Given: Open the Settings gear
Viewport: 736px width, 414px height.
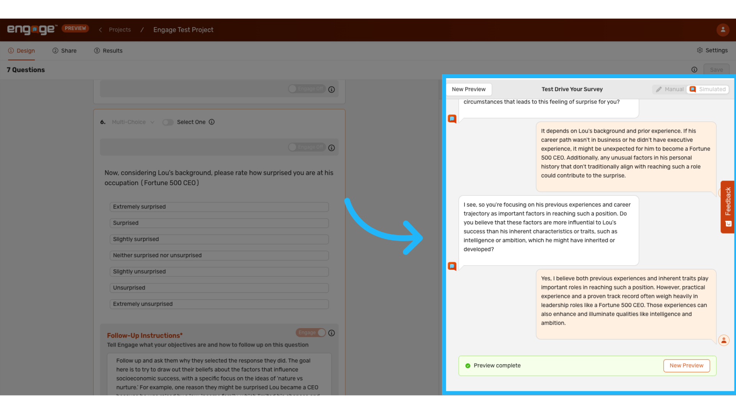Looking at the screenshot, I should click(x=700, y=50).
